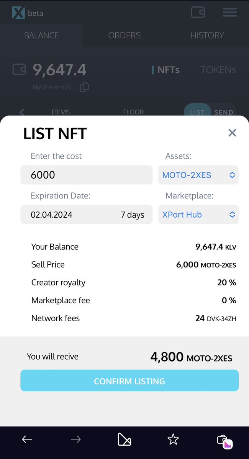Open browser wallet icon in bottom bar
This screenshot has width=249, height=459.
pos(225,441)
